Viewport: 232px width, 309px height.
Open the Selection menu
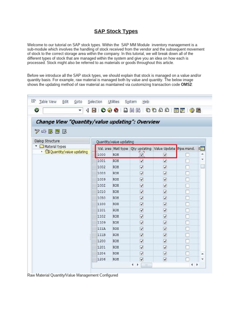95,101
